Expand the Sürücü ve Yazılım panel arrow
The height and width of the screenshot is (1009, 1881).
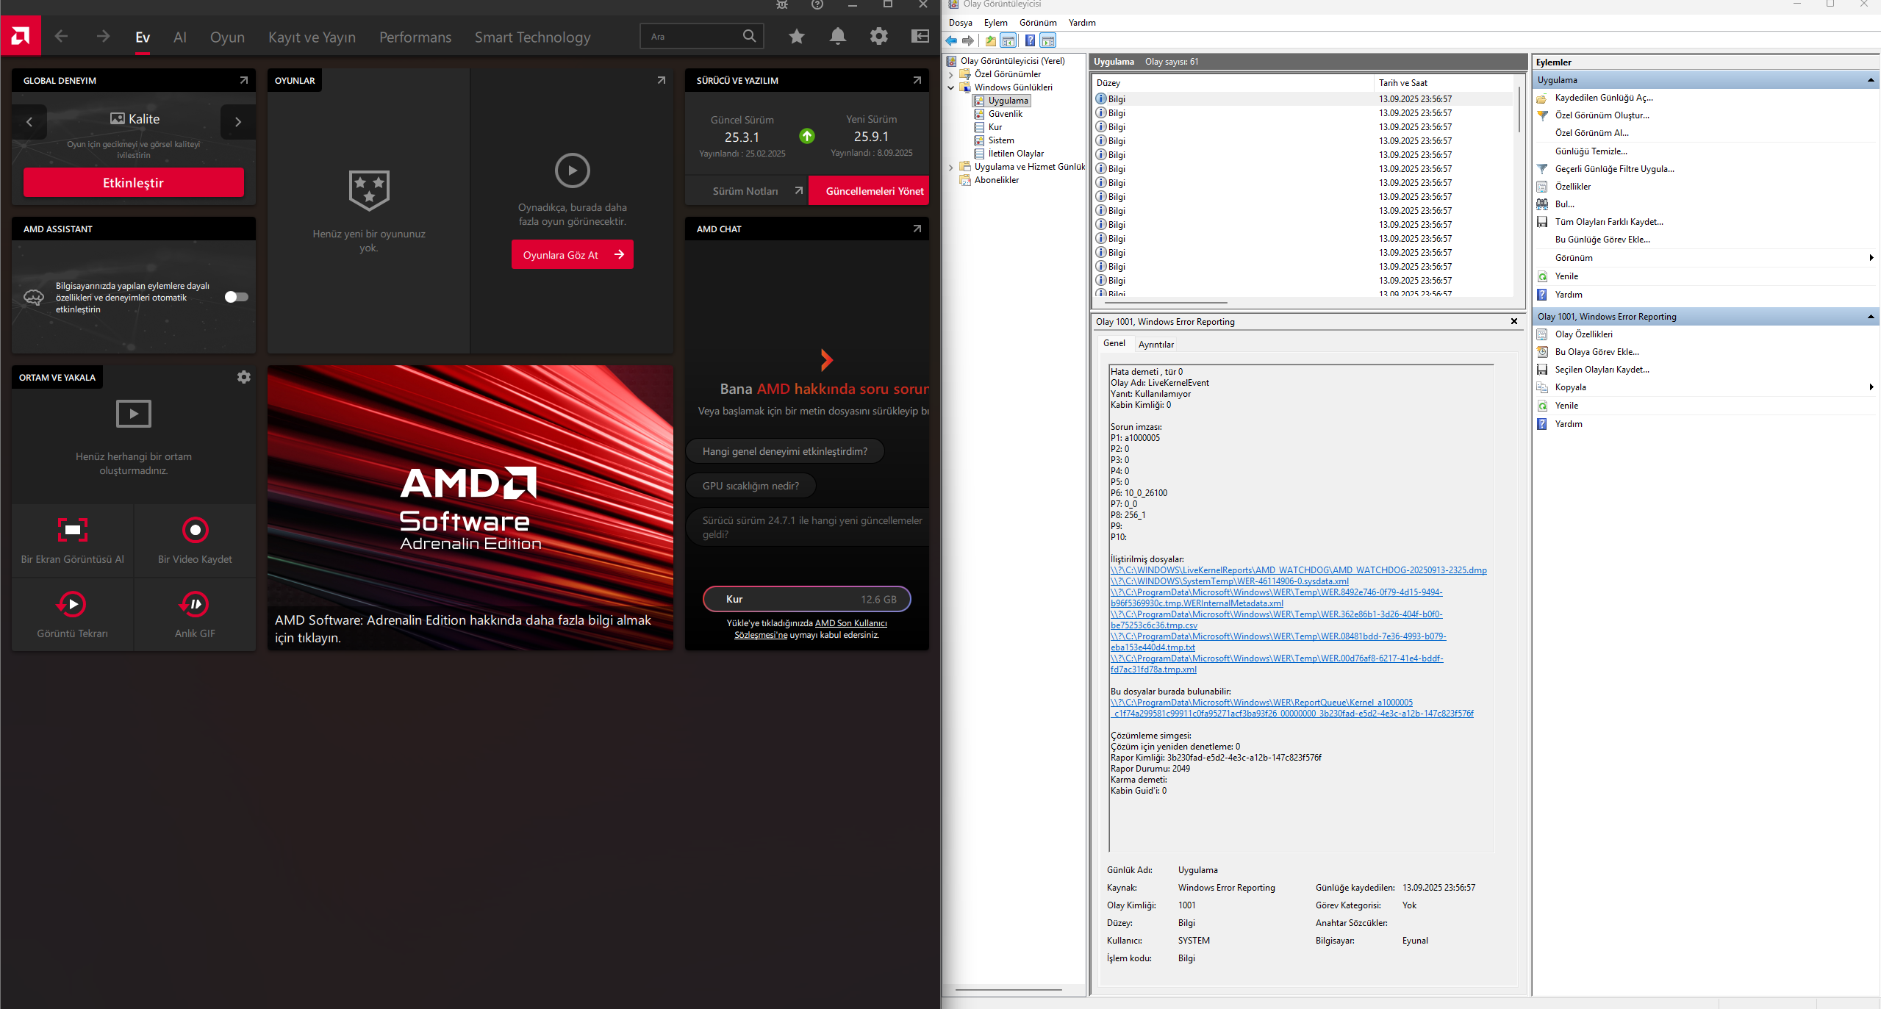coord(917,80)
